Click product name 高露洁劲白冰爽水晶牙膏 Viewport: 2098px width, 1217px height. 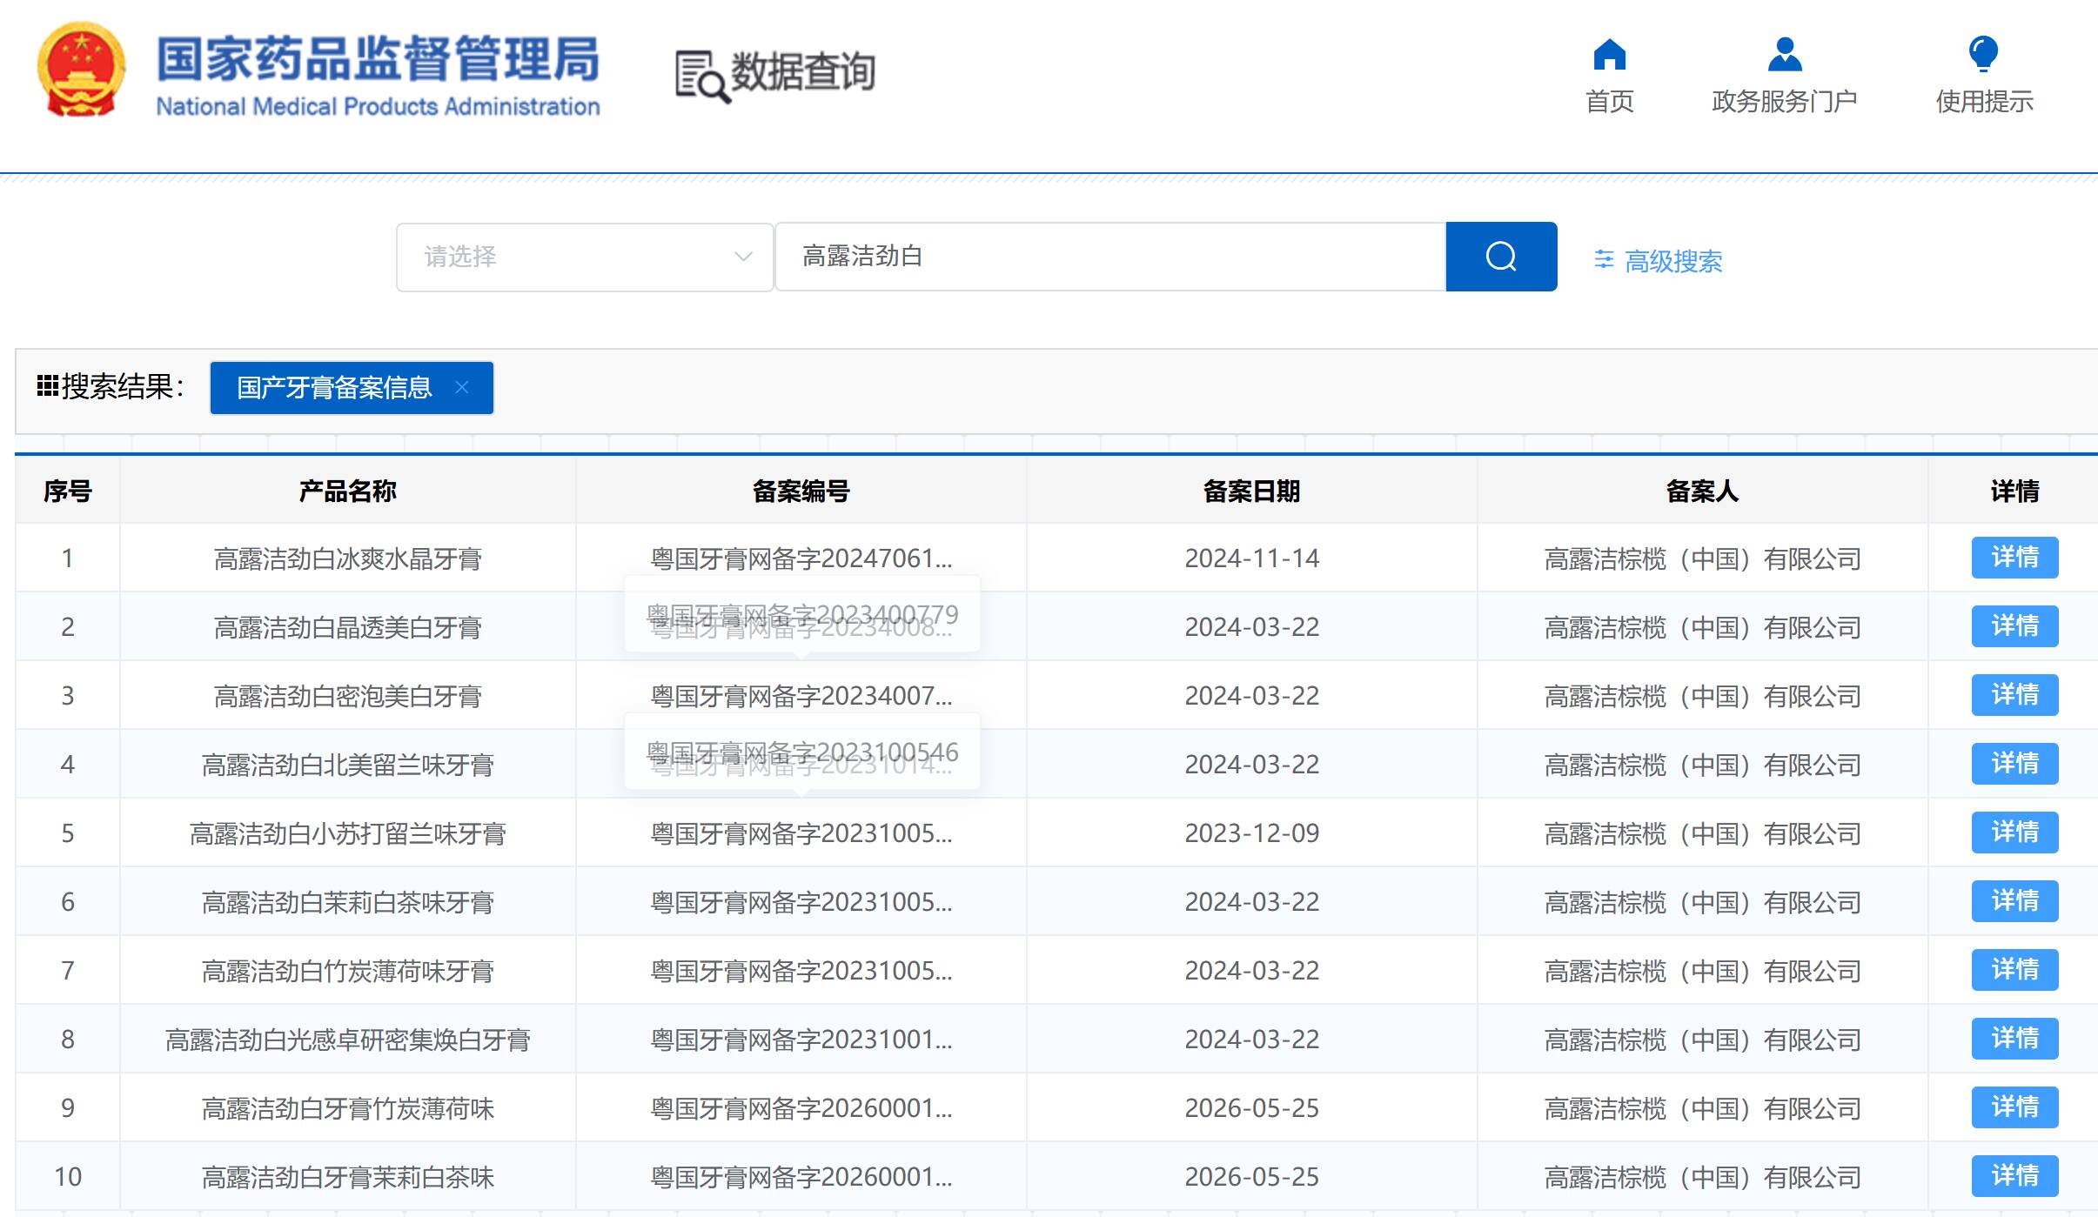click(347, 558)
